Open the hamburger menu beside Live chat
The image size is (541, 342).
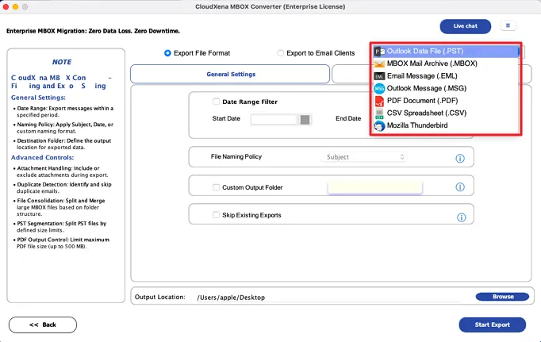(x=508, y=25)
